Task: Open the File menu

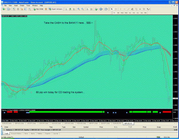Action: click(x=5, y=5)
